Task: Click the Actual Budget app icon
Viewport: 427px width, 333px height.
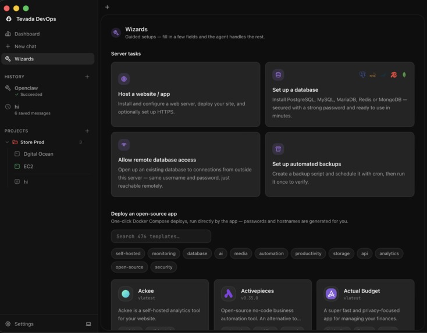Action: click(331, 293)
